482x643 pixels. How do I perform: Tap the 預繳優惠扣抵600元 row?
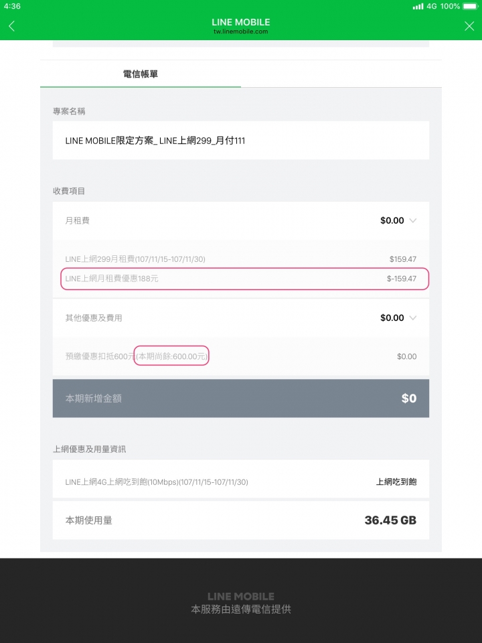pos(241,356)
